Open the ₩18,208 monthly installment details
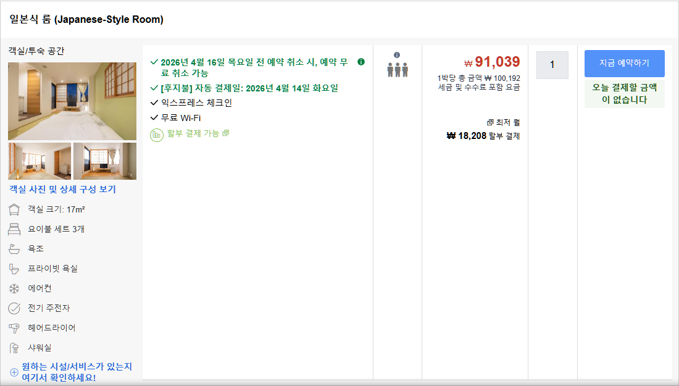 (x=486, y=135)
